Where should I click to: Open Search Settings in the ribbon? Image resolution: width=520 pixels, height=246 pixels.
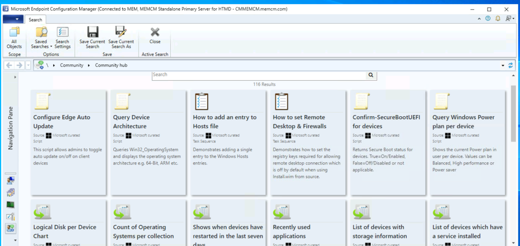click(62, 38)
